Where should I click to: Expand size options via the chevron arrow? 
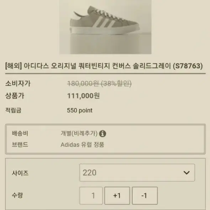(187, 173)
